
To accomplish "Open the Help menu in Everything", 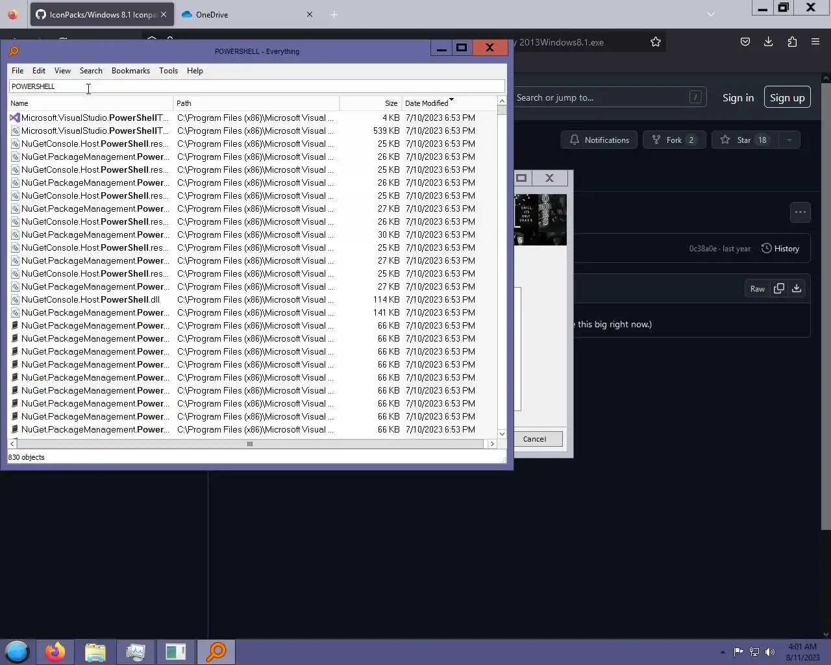I will (x=195, y=71).
